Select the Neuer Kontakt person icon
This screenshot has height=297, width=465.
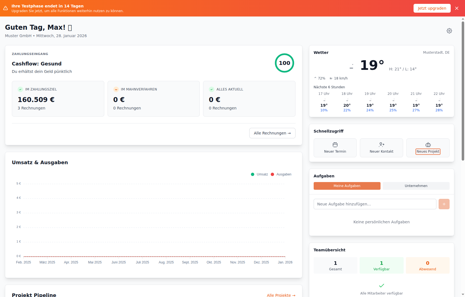[381, 144]
